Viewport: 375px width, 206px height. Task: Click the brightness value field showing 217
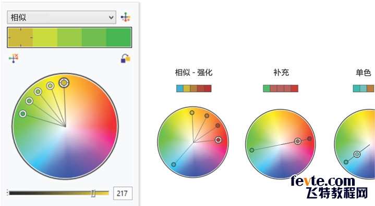[x=123, y=193]
